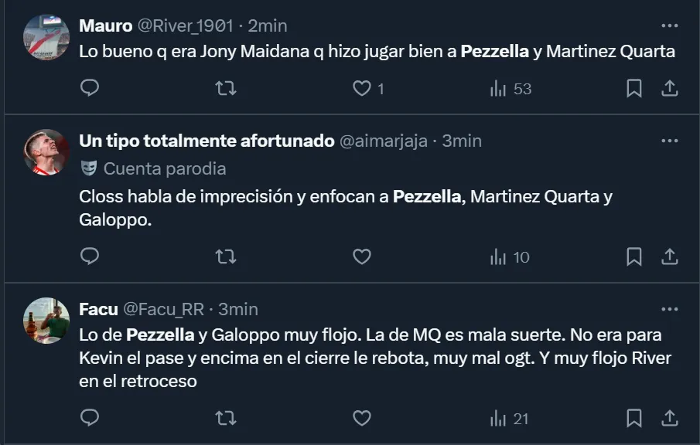Click the Cuenta parodia label
This screenshot has height=445, width=700.
click(164, 168)
